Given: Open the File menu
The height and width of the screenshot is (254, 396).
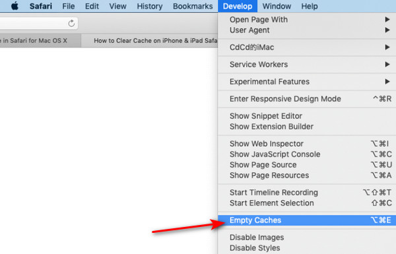Looking at the screenshot, I should [x=69, y=6].
